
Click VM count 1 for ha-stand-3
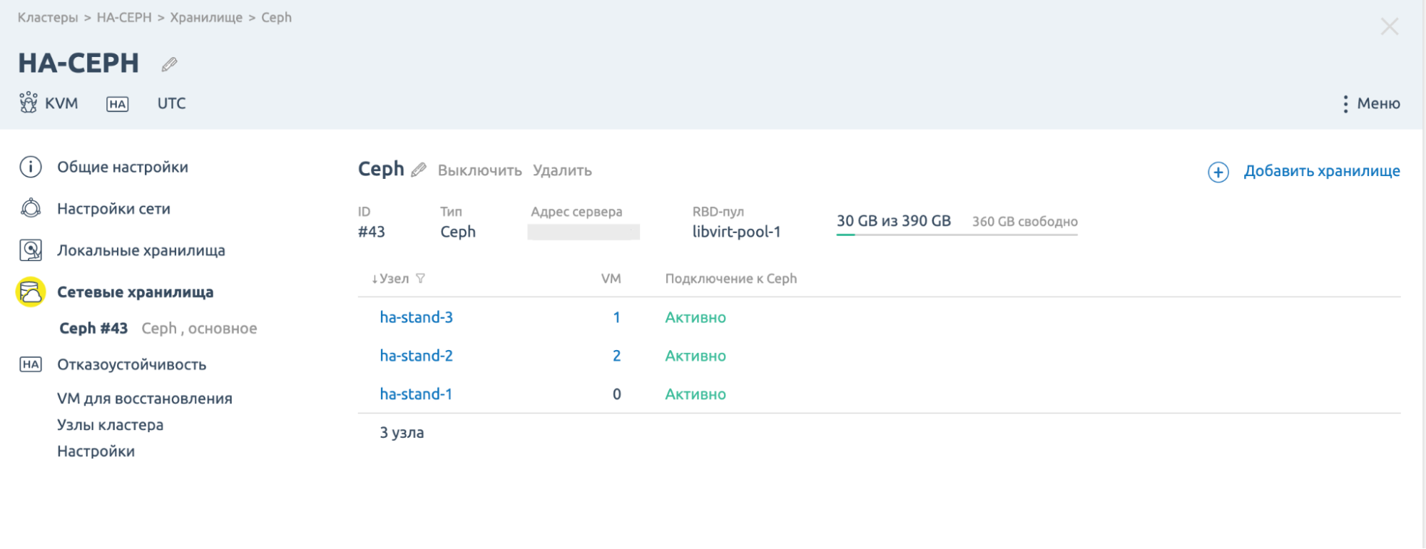pos(616,317)
